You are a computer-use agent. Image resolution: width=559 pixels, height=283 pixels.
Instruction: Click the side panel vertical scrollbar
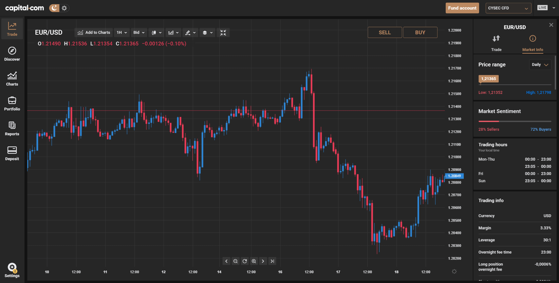point(555,72)
